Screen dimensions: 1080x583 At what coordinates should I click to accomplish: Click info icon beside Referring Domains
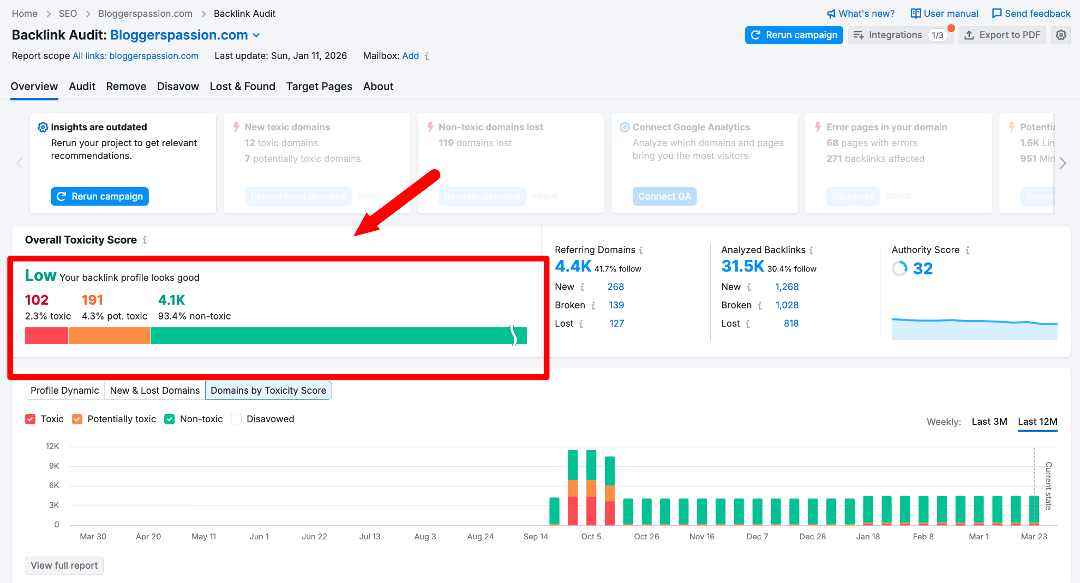click(641, 250)
